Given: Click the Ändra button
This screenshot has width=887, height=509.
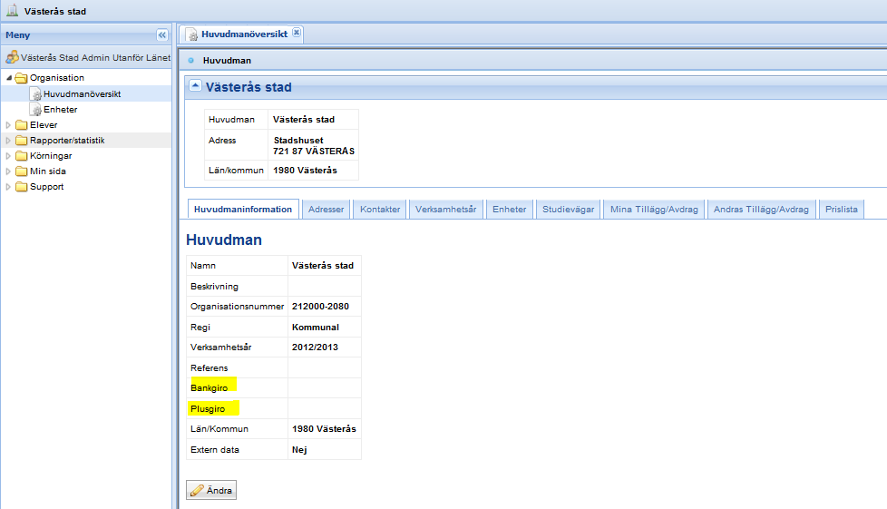Looking at the screenshot, I should click(211, 490).
